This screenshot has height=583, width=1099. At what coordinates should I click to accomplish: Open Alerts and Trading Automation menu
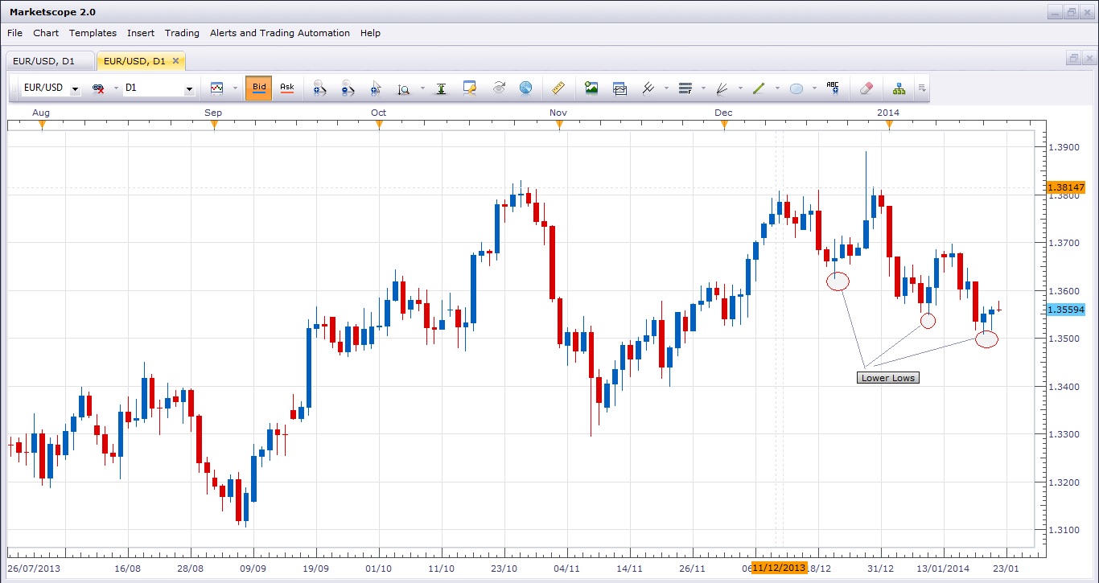[x=280, y=33]
